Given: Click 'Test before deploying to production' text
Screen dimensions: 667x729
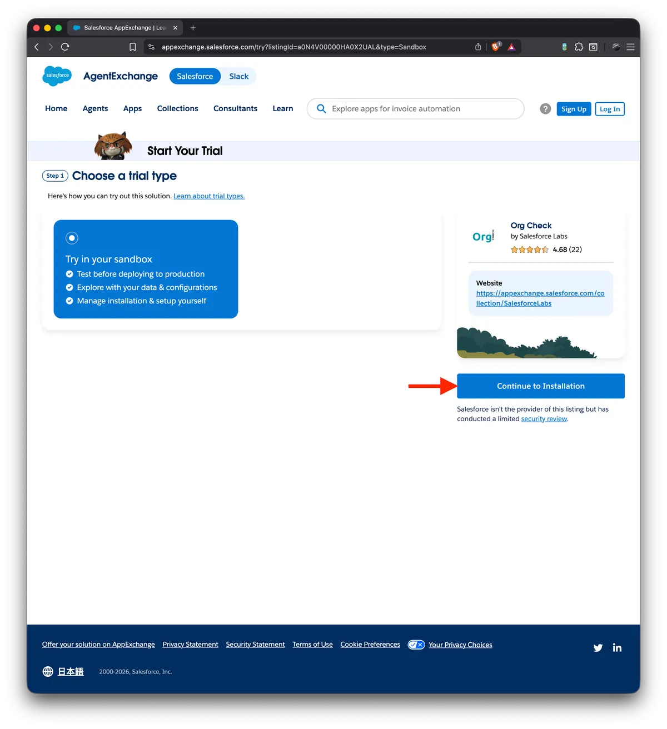Looking at the screenshot, I should coord(141,274).
